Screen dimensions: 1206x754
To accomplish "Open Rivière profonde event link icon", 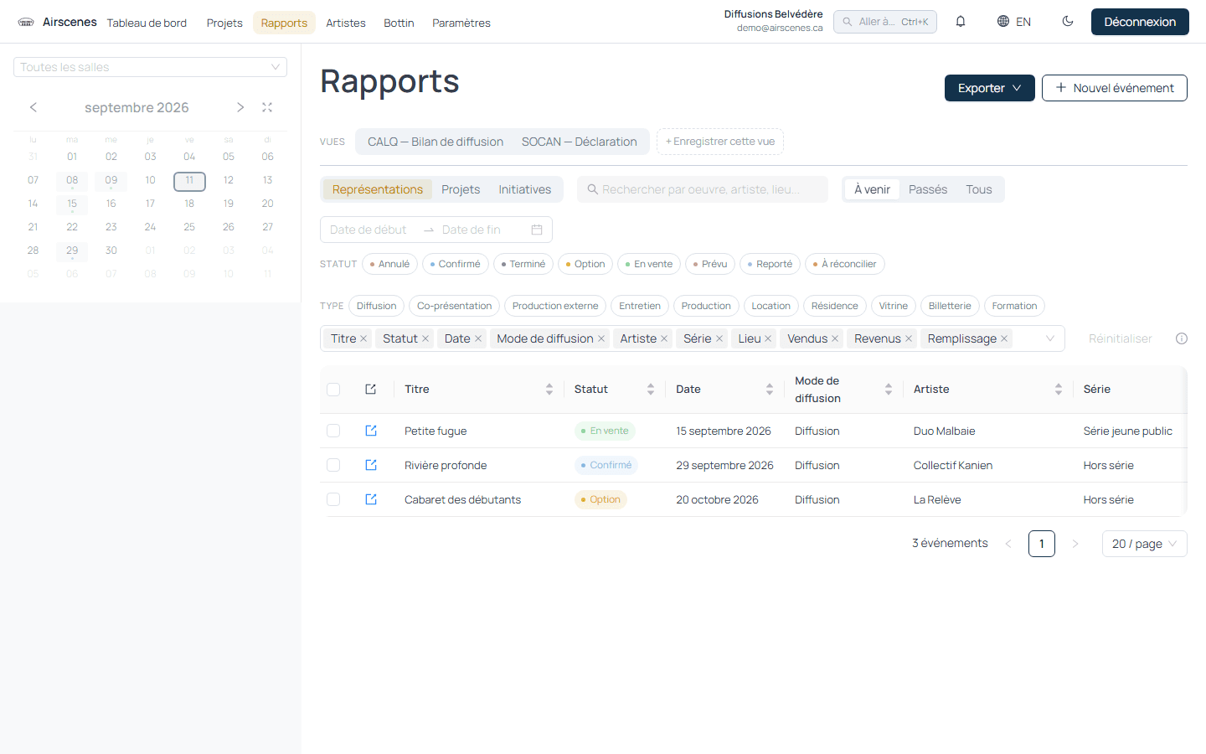I will point(371,465).
